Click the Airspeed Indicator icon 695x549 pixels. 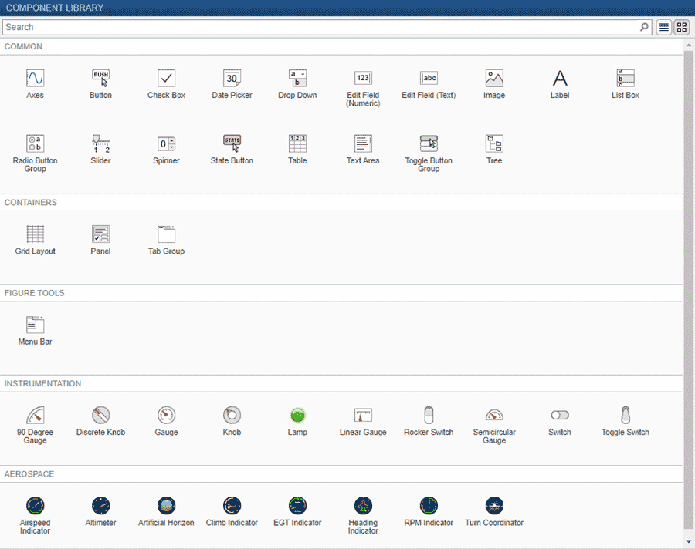coord(35,506)
